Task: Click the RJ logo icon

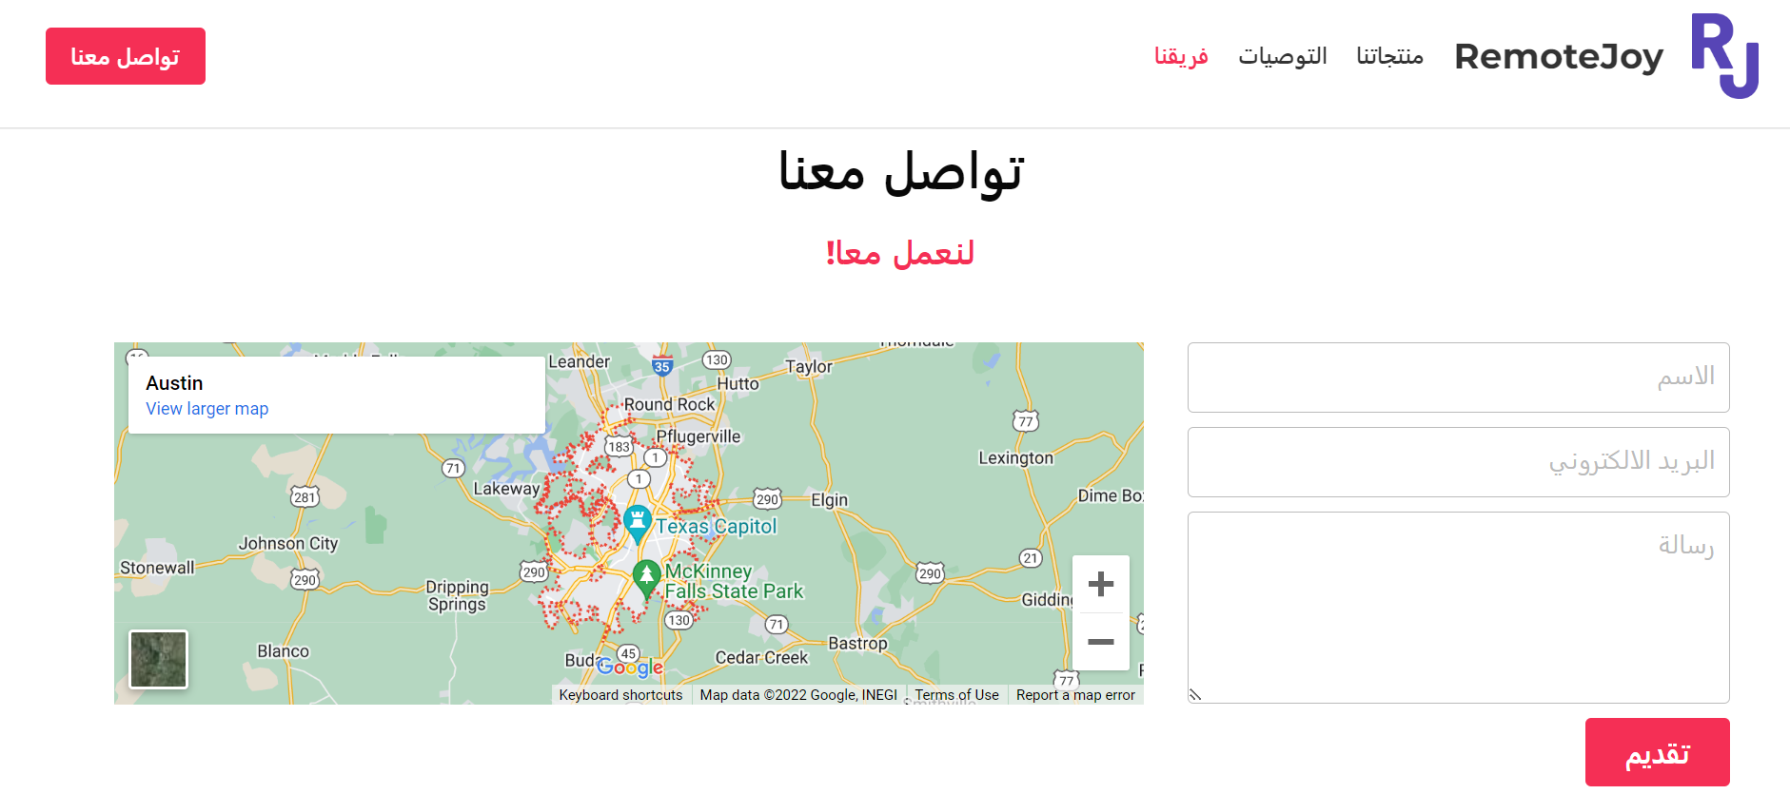Action: tap(1724, 55)
